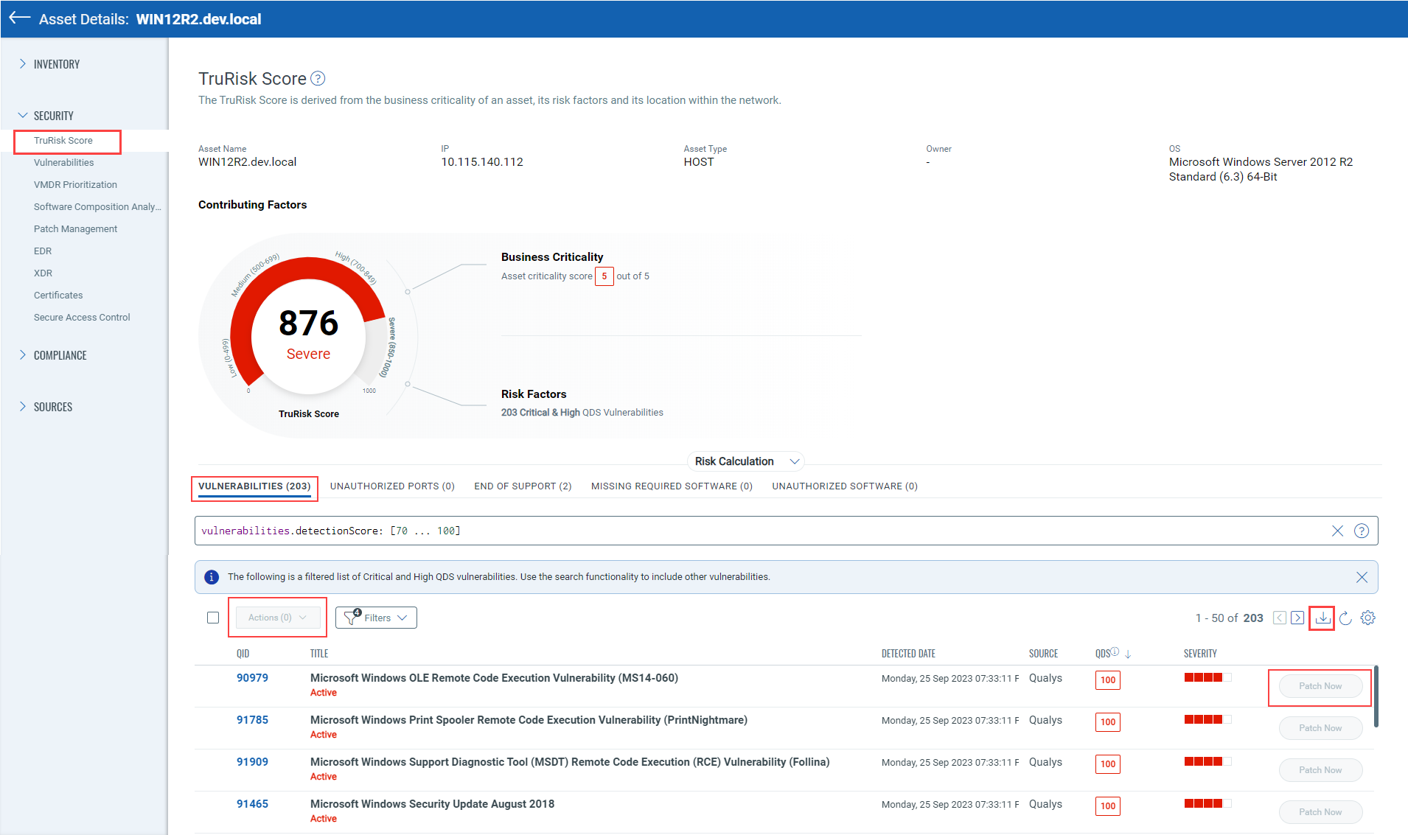
Task: Click asset criticality score 5 box
Action: pos(604,276)
